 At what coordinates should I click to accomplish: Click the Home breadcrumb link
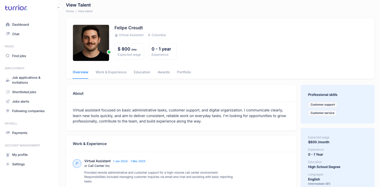70,11
